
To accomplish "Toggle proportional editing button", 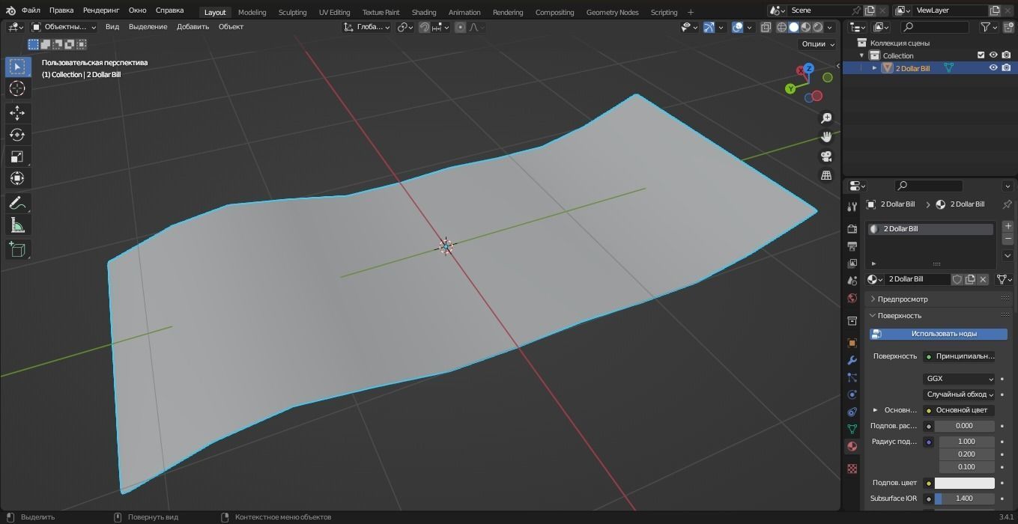I will (x=461, y=27).
